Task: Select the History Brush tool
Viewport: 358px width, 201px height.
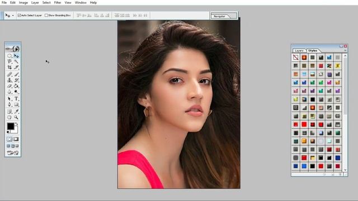Action: [x=16, y=80]
